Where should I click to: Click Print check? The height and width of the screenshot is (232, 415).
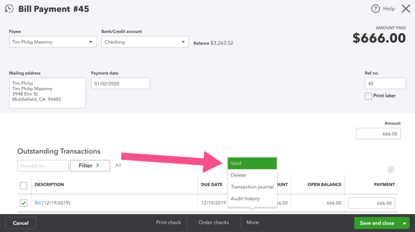169,222
